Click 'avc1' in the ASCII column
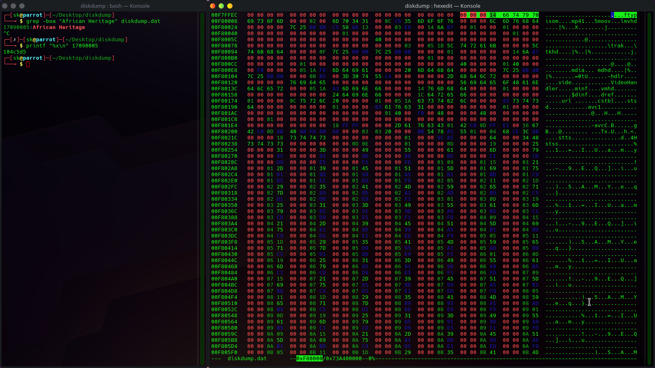Viewport: 655px width, 368px height. 594,107
